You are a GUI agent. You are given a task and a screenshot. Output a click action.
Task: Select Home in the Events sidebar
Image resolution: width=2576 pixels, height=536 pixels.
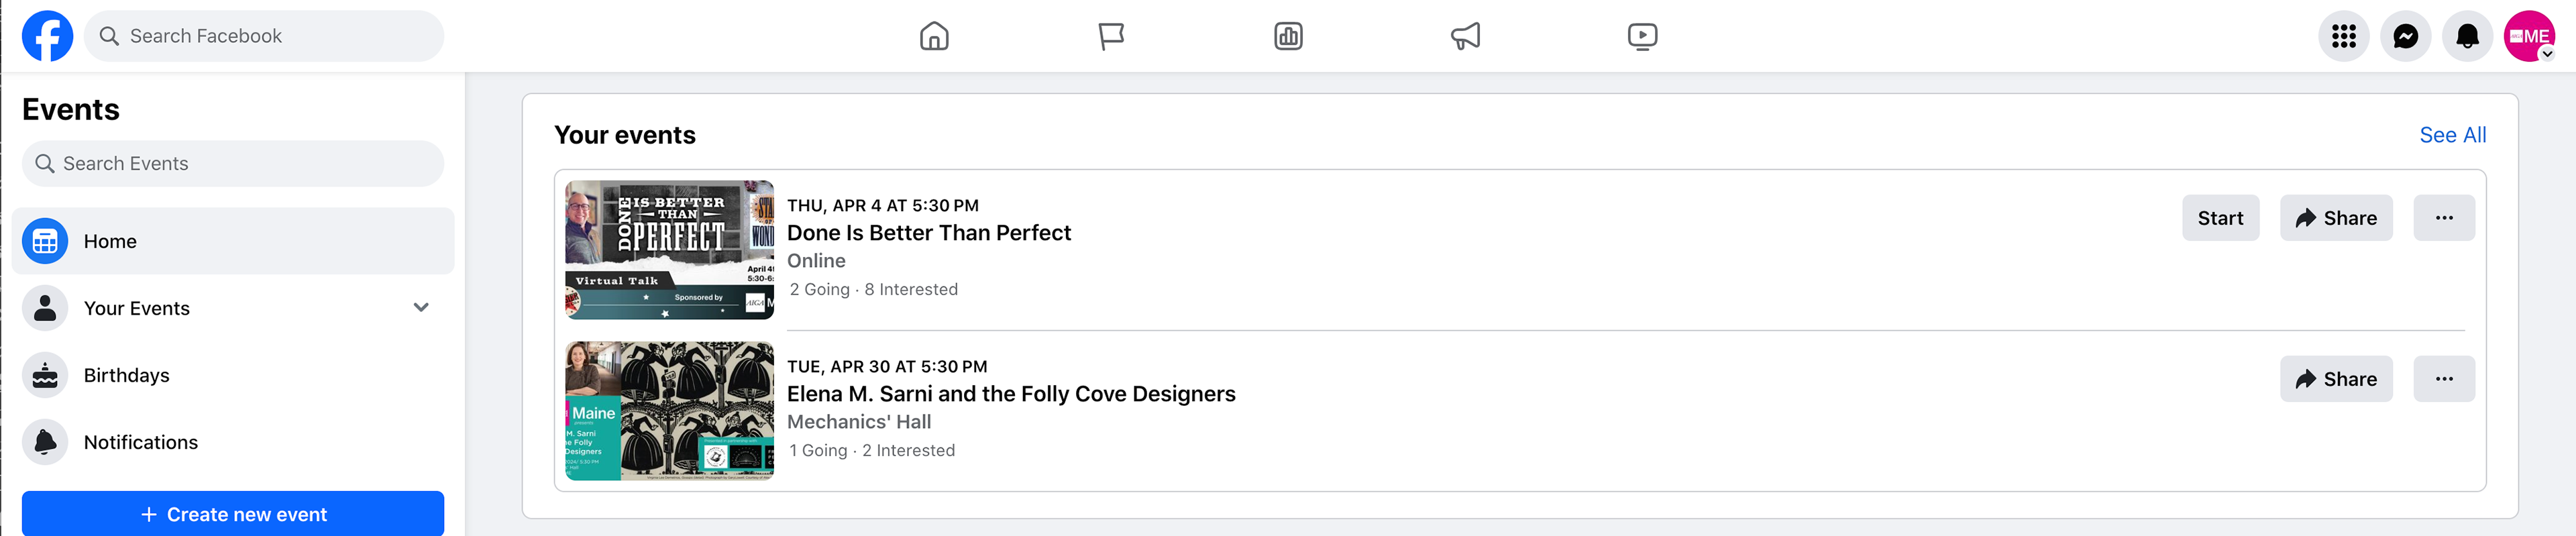pyautogui.click(x=233, y=241)
